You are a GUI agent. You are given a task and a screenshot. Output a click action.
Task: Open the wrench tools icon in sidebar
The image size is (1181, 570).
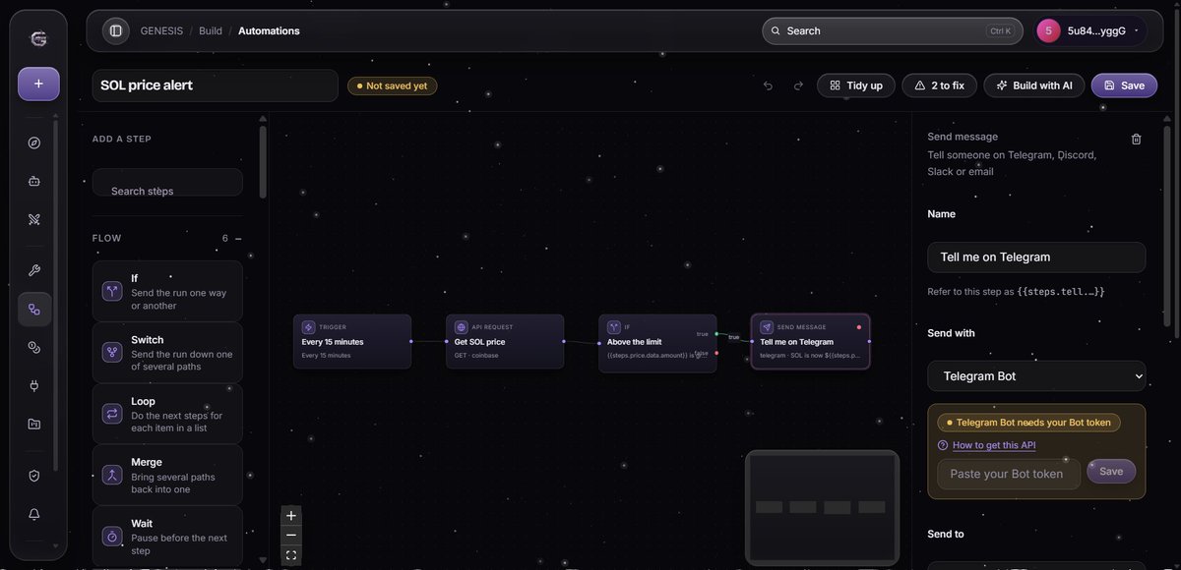34,271
